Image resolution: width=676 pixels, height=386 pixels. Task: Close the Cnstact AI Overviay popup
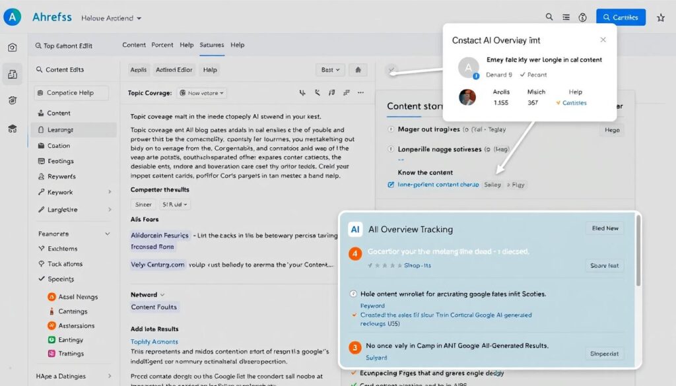[x=603, y=40]
